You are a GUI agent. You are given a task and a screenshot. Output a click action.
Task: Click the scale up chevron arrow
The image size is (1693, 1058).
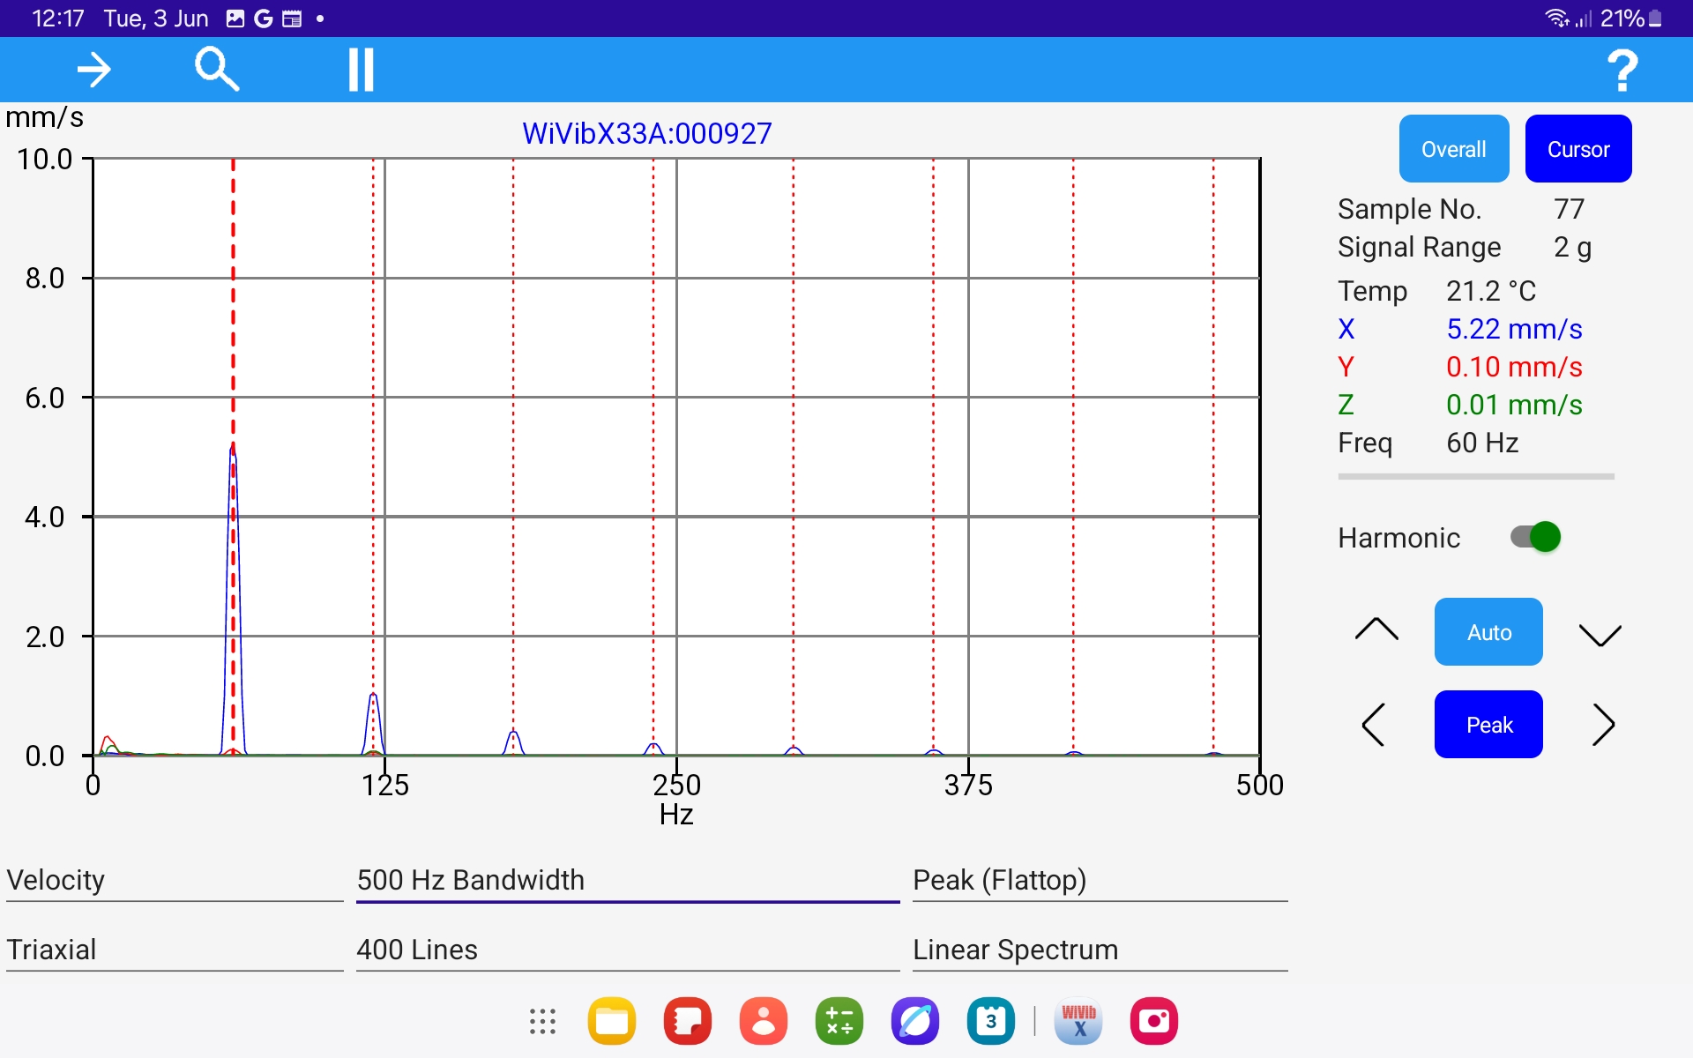tap(1376, 630)
